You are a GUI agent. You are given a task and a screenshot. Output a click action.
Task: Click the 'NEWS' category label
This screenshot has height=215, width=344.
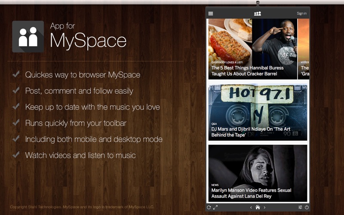tap(215, 185)
